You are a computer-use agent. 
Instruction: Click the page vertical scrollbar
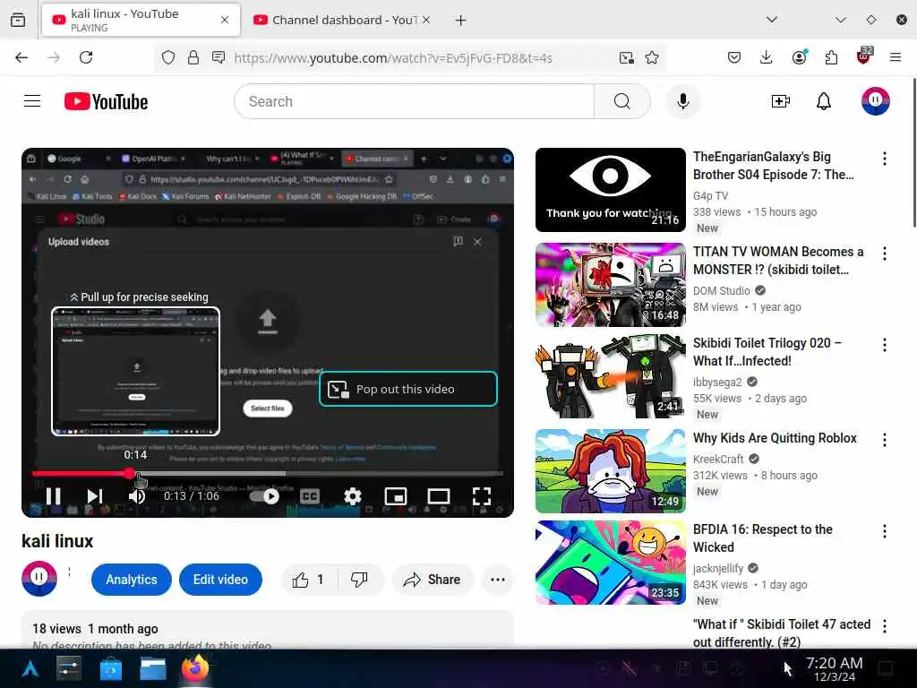tap(913, 152)
